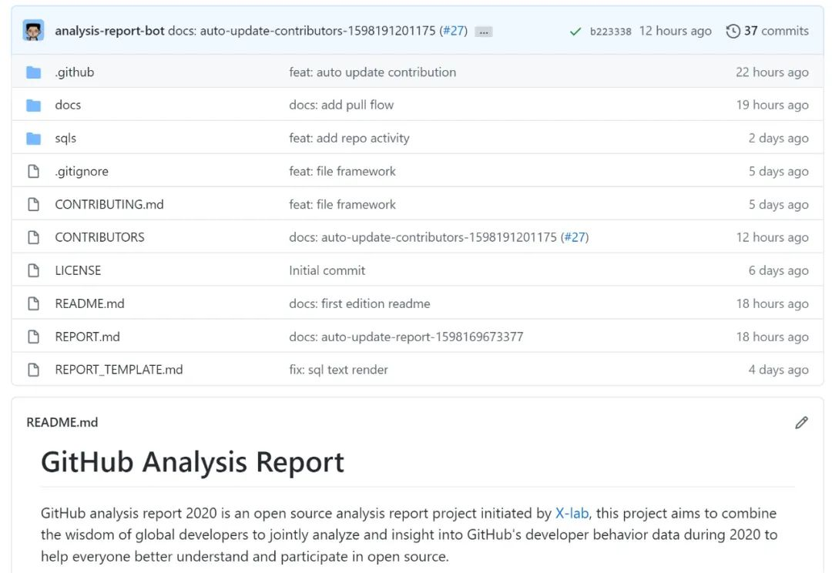Open the CONTRIBUTING.md file
832x573 pixels.
click(x=109, y=204)
